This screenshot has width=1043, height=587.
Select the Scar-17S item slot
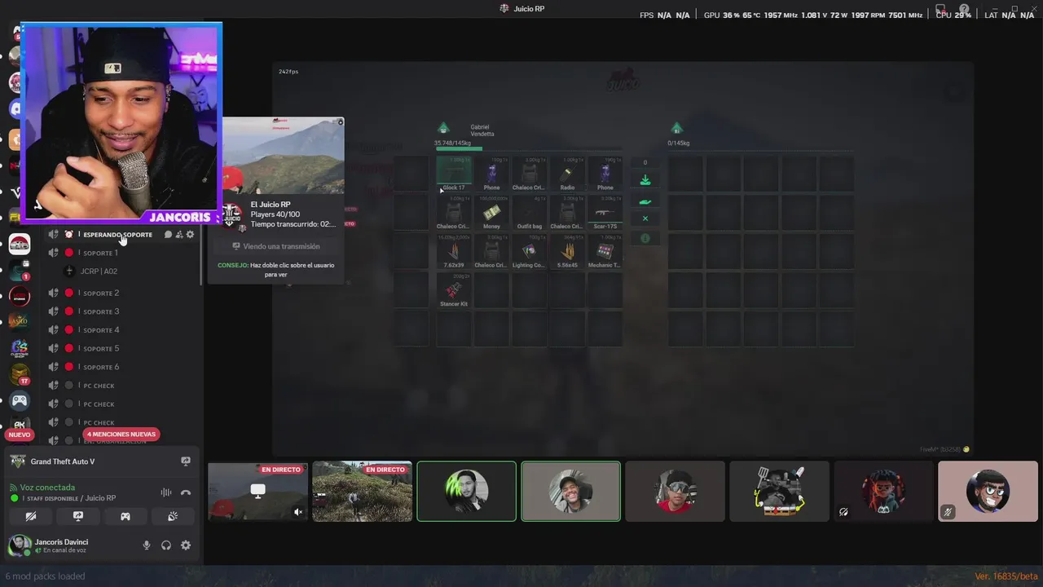[x=605, y=213]
